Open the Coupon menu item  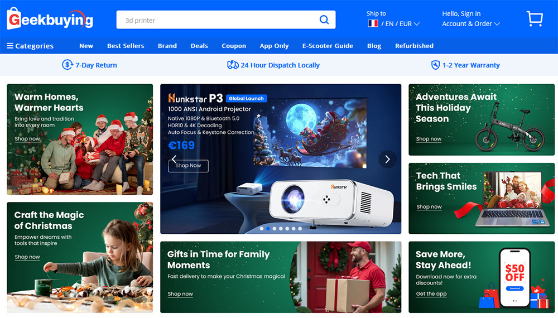click(234, 46)
